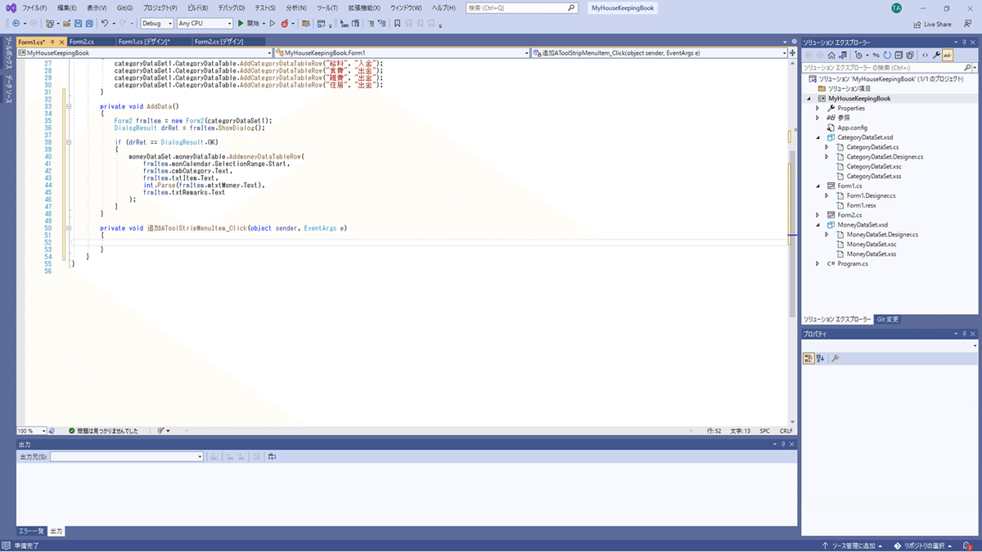Viewport: 982px width, 552px height.
Task: Select App.config in Solution Explorer
Action: [852, 128]
